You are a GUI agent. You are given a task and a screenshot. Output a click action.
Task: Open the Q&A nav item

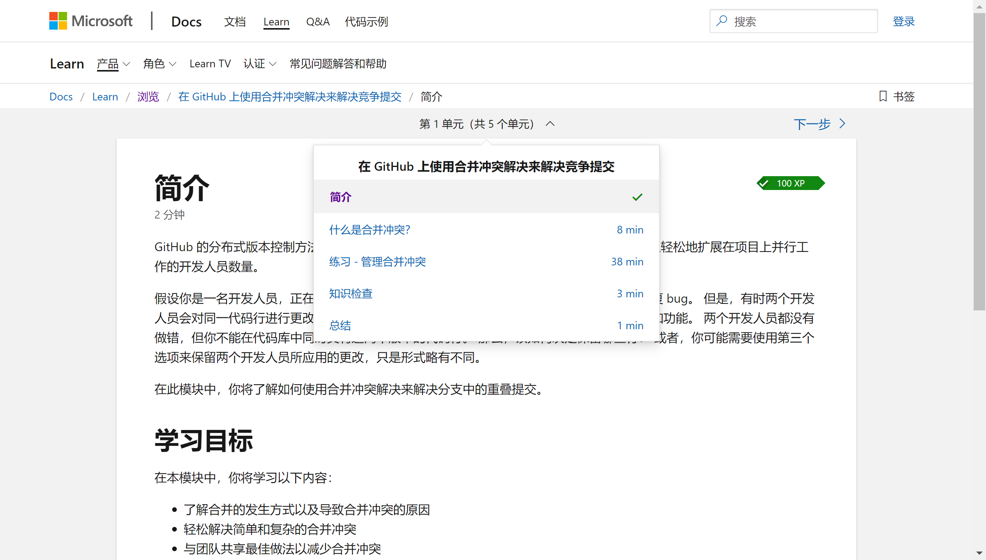click(x=318, y=22)
